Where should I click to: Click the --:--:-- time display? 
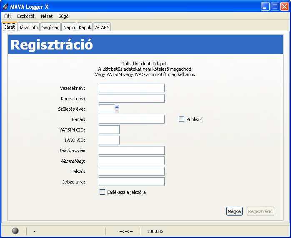click(x=126, y=231)
